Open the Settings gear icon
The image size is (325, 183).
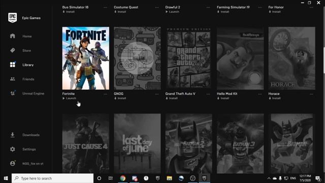coord(12,149)
